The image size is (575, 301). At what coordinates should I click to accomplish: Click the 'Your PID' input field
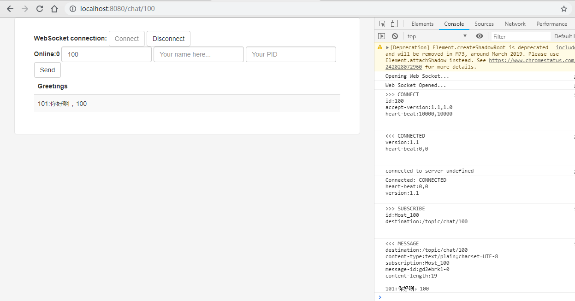291,54
